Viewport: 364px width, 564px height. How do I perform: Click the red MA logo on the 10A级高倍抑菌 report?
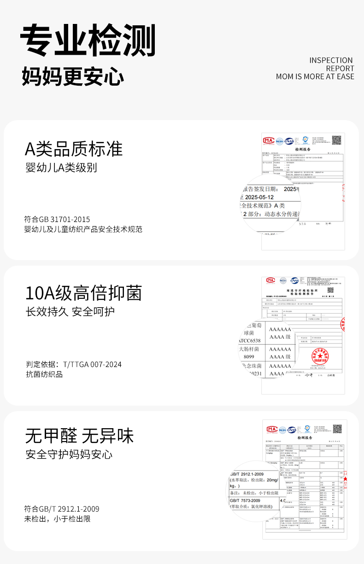(270, 280)
